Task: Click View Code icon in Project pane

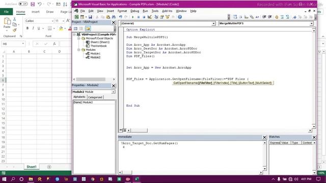Action: 75,28
